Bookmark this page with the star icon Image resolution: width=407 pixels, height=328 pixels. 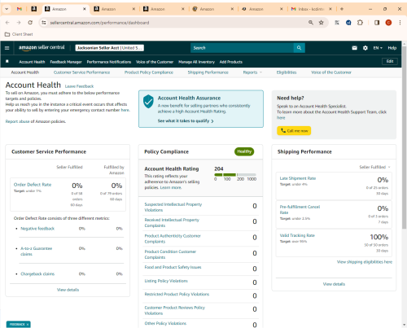tap(321, 23)
